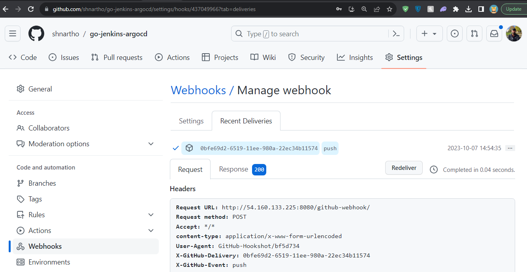
Task: Select the Settings repository tab
Action: [x=404, y=58]
